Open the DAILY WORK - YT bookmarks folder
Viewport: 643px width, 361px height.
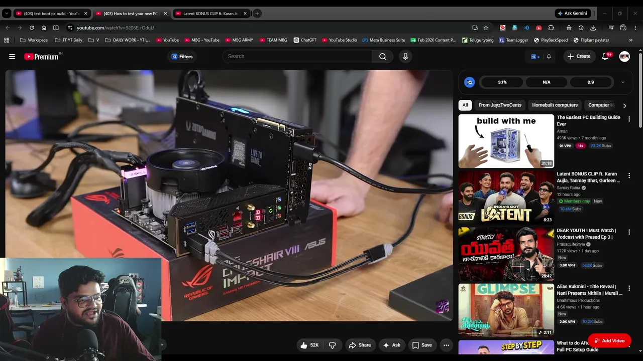point(128,40)
